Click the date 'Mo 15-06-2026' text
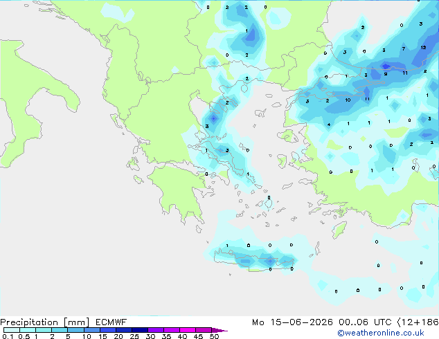The width and height of the screenshot is (439, 339). (x=292, y=322)
